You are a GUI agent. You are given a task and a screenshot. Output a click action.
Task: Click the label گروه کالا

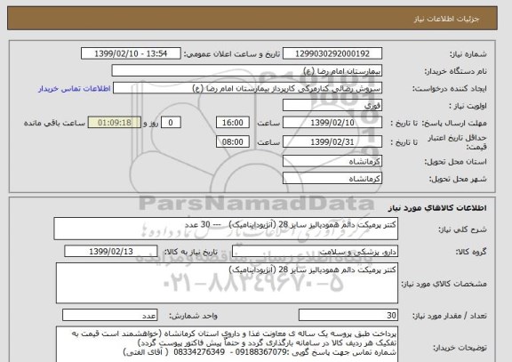point(471,252)
